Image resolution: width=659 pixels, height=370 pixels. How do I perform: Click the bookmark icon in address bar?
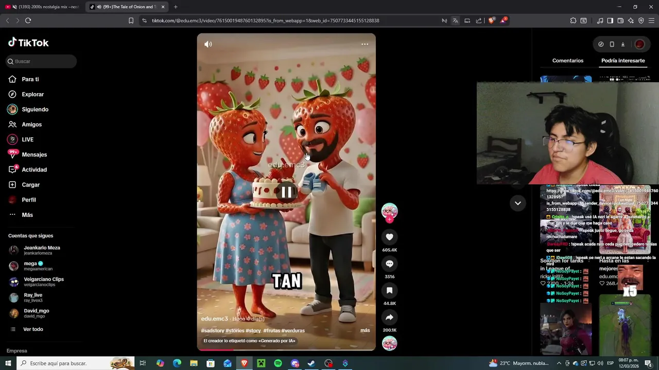(x=131, y=21)
